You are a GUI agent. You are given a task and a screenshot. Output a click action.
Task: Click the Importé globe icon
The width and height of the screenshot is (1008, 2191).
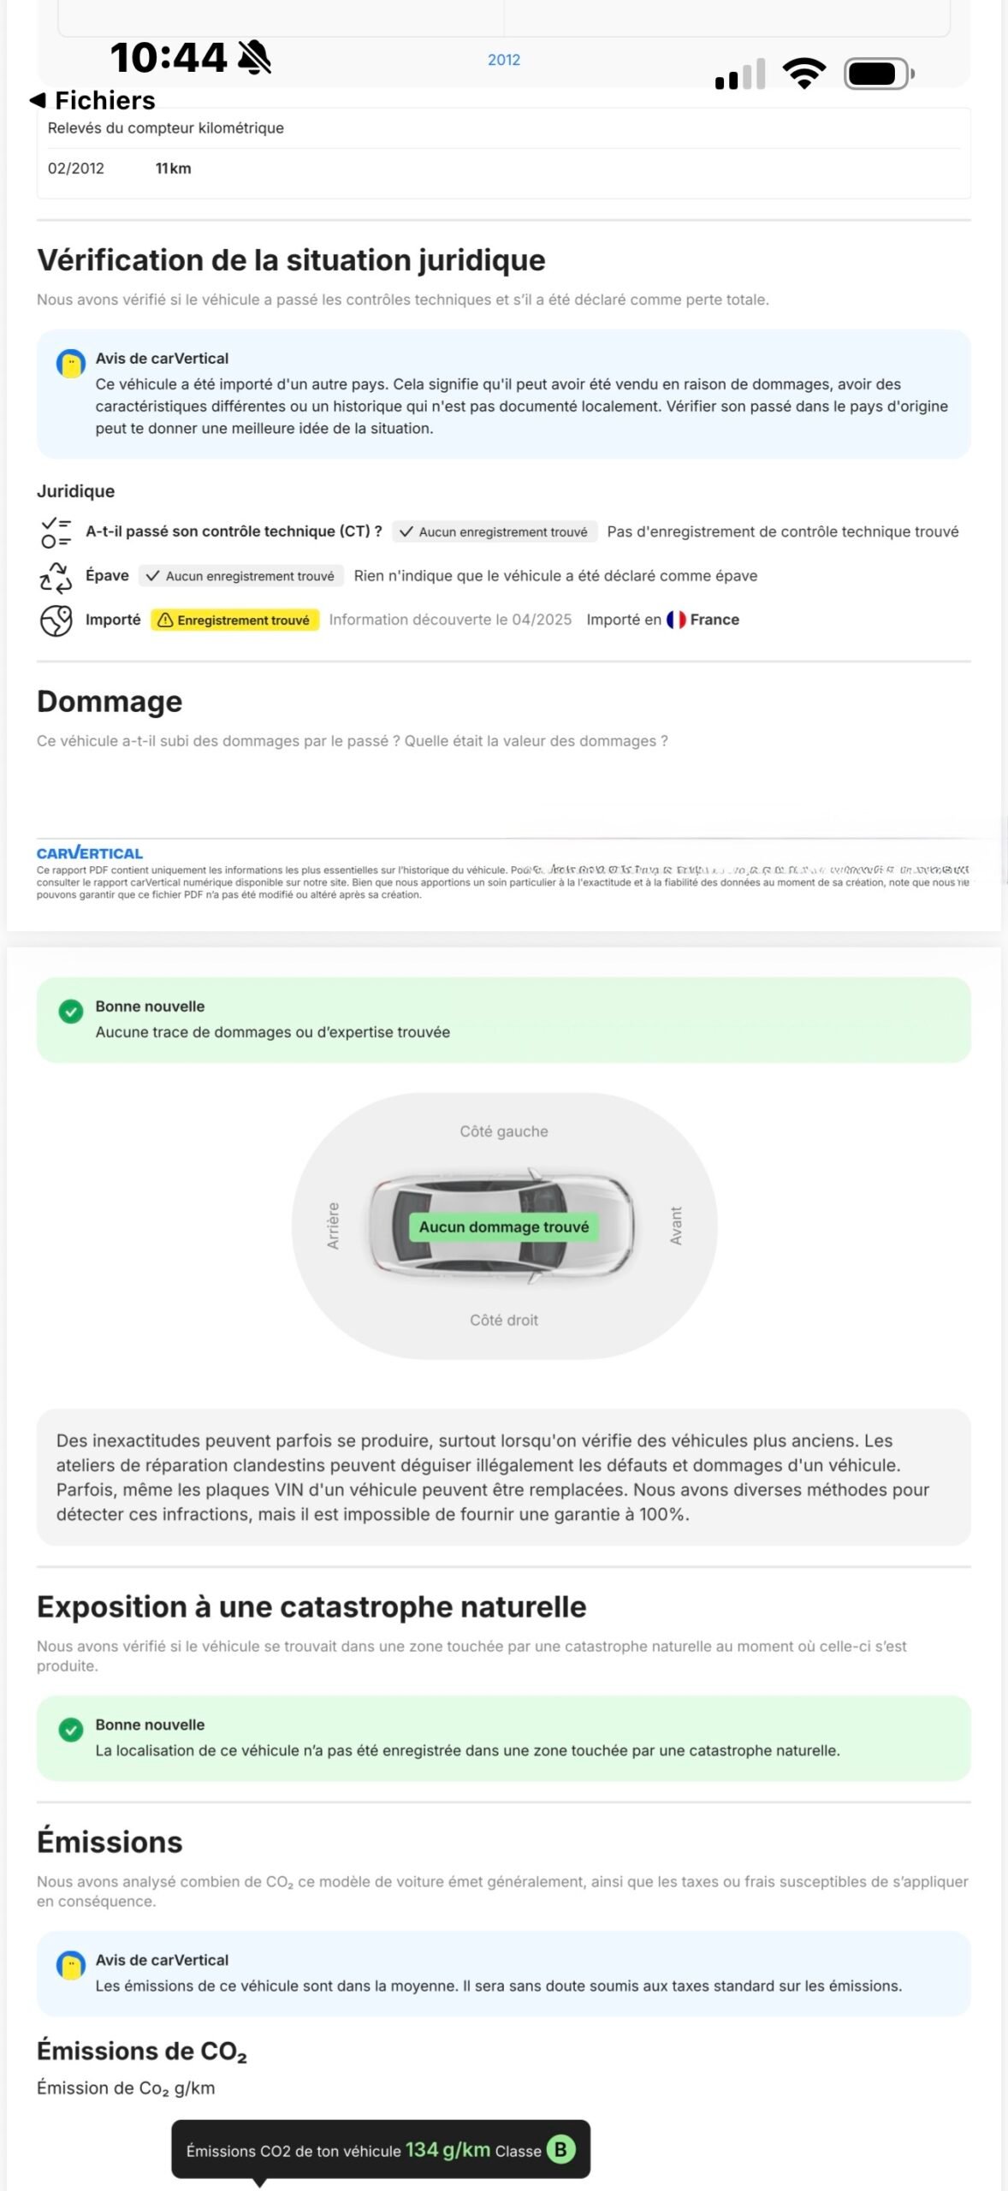click(x=56, y=620)
